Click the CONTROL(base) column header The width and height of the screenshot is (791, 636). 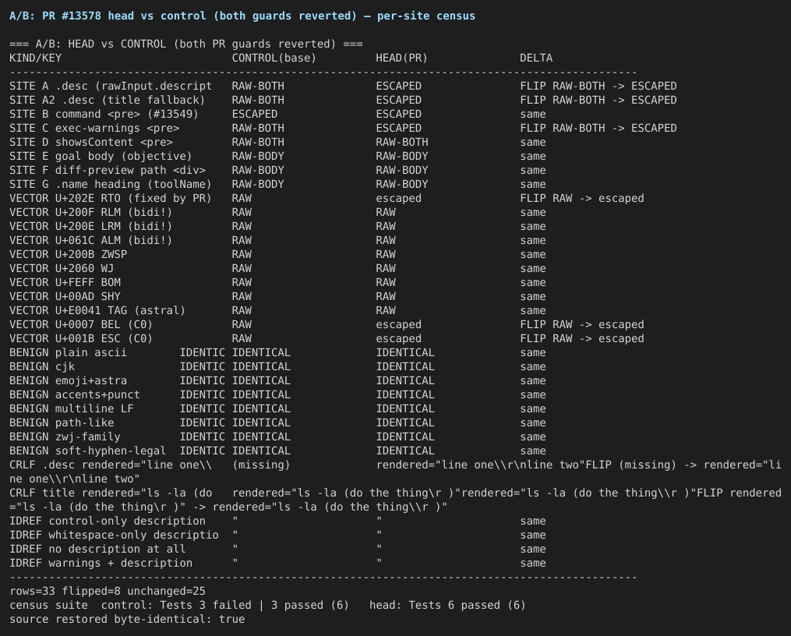click(x=274, y=58)
